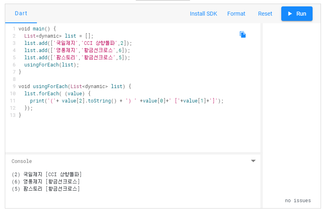Click the line adding '국일제지'
The width and height of the screenshot is (325, 211).
coord(78,43)
